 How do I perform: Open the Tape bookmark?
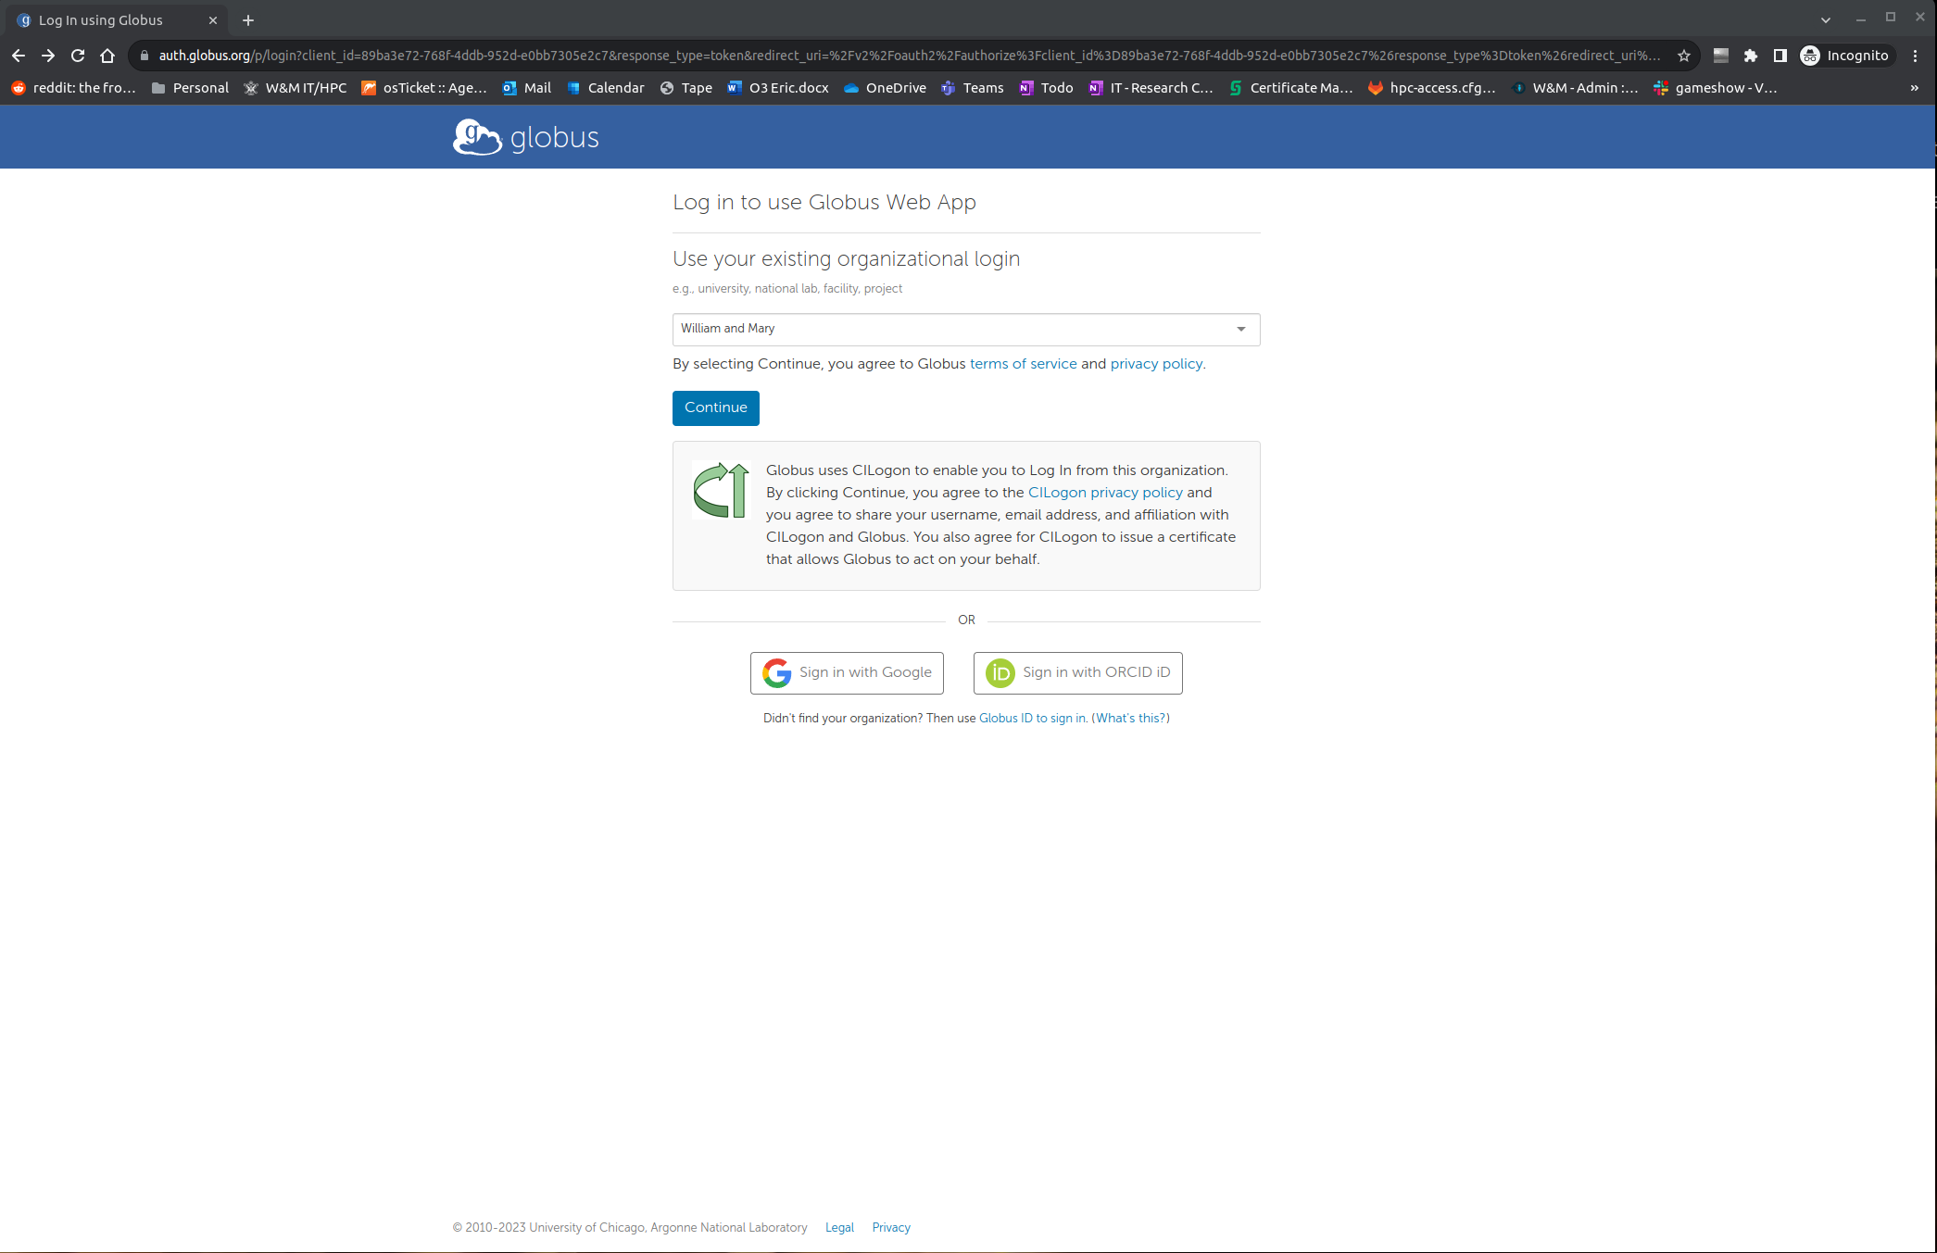click(685, 88)
